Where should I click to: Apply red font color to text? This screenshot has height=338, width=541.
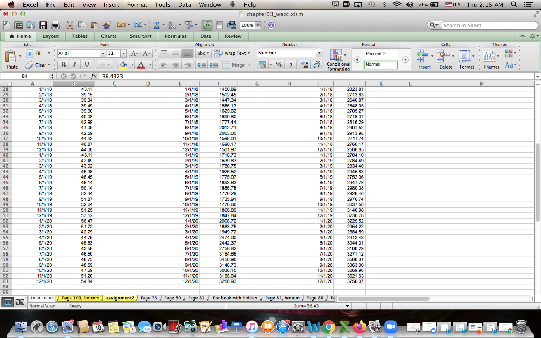(141, 64)
